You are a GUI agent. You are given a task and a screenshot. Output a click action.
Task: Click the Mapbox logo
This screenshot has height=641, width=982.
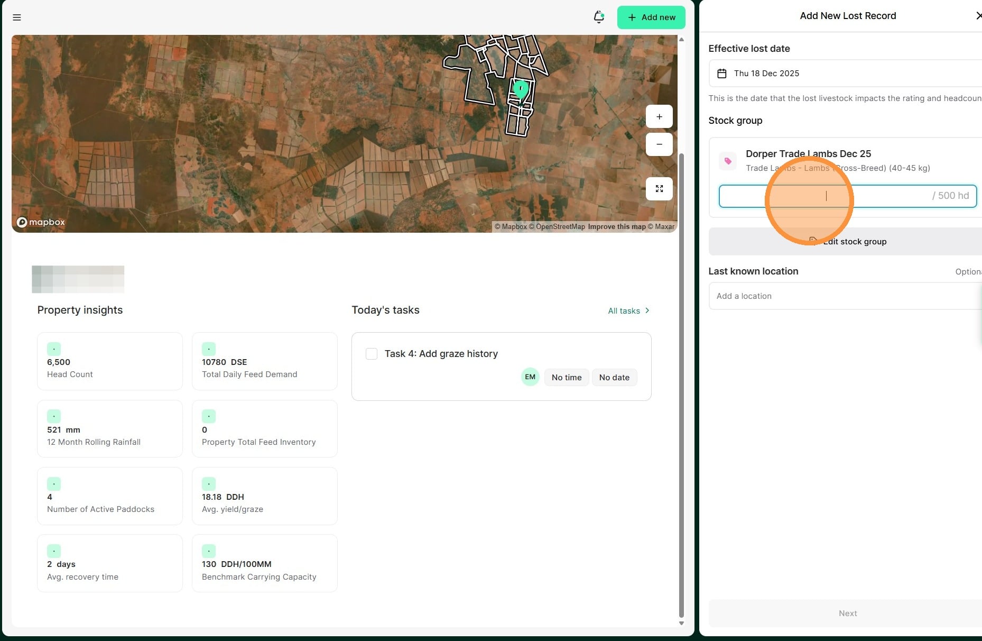[x=41, y=222]
